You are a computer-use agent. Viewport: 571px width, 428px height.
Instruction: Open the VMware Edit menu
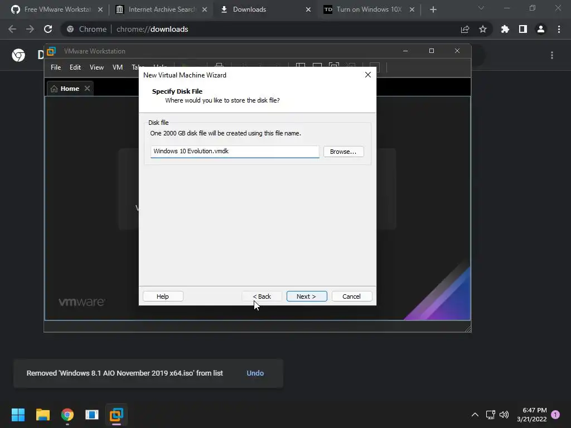[x=75, y=67]
